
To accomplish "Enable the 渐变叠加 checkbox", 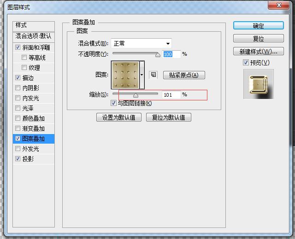I will [x=18, y=128].
